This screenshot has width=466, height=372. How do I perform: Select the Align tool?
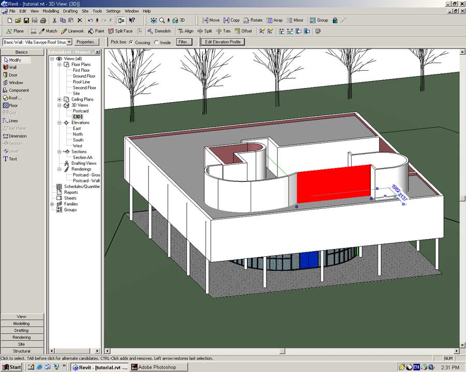point(185,31)
